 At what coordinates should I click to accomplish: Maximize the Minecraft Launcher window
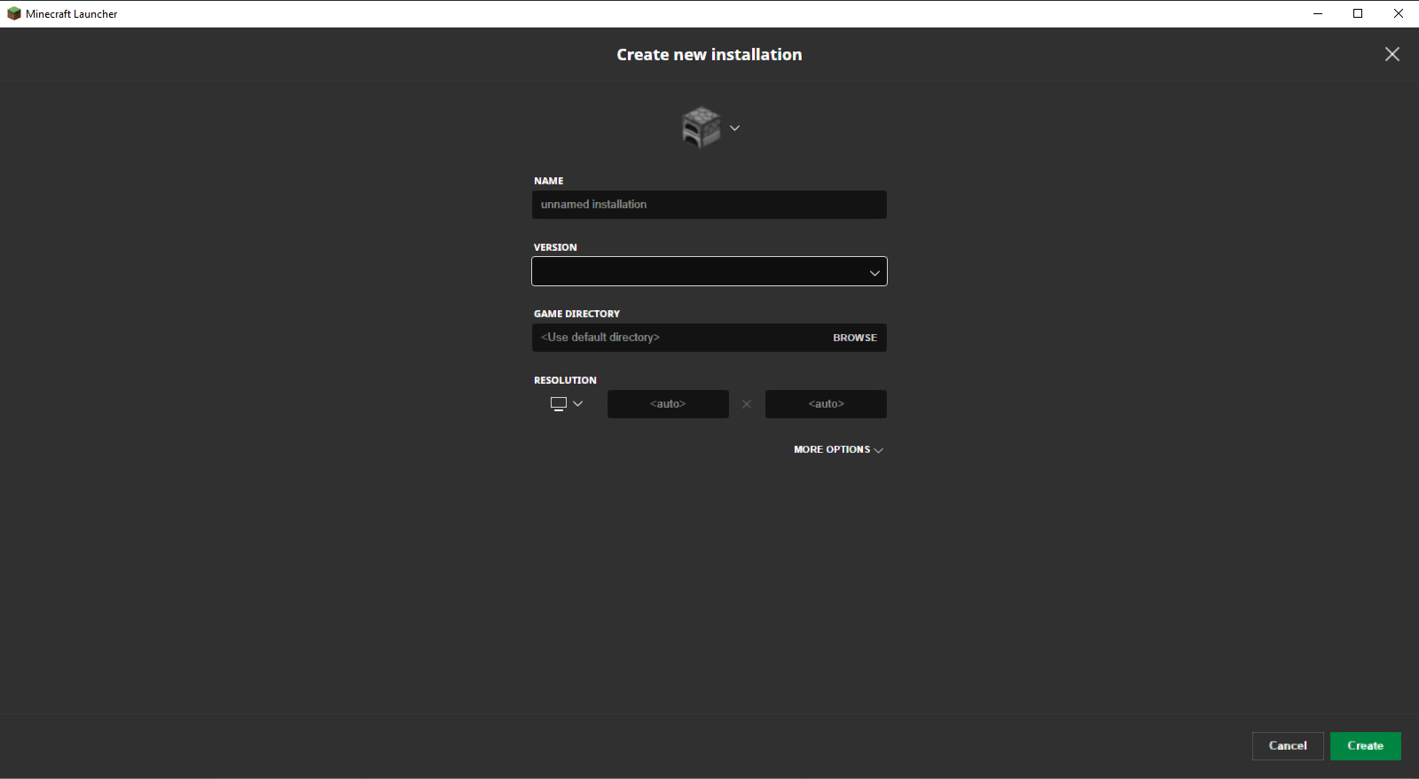click(1358, 13)
